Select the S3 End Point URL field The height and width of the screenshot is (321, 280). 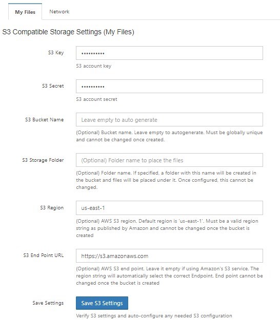[x=169, y=255]
